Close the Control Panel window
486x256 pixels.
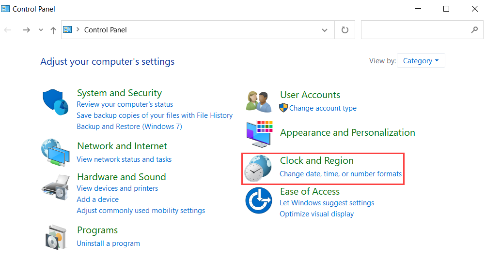(x=474, y=9)
